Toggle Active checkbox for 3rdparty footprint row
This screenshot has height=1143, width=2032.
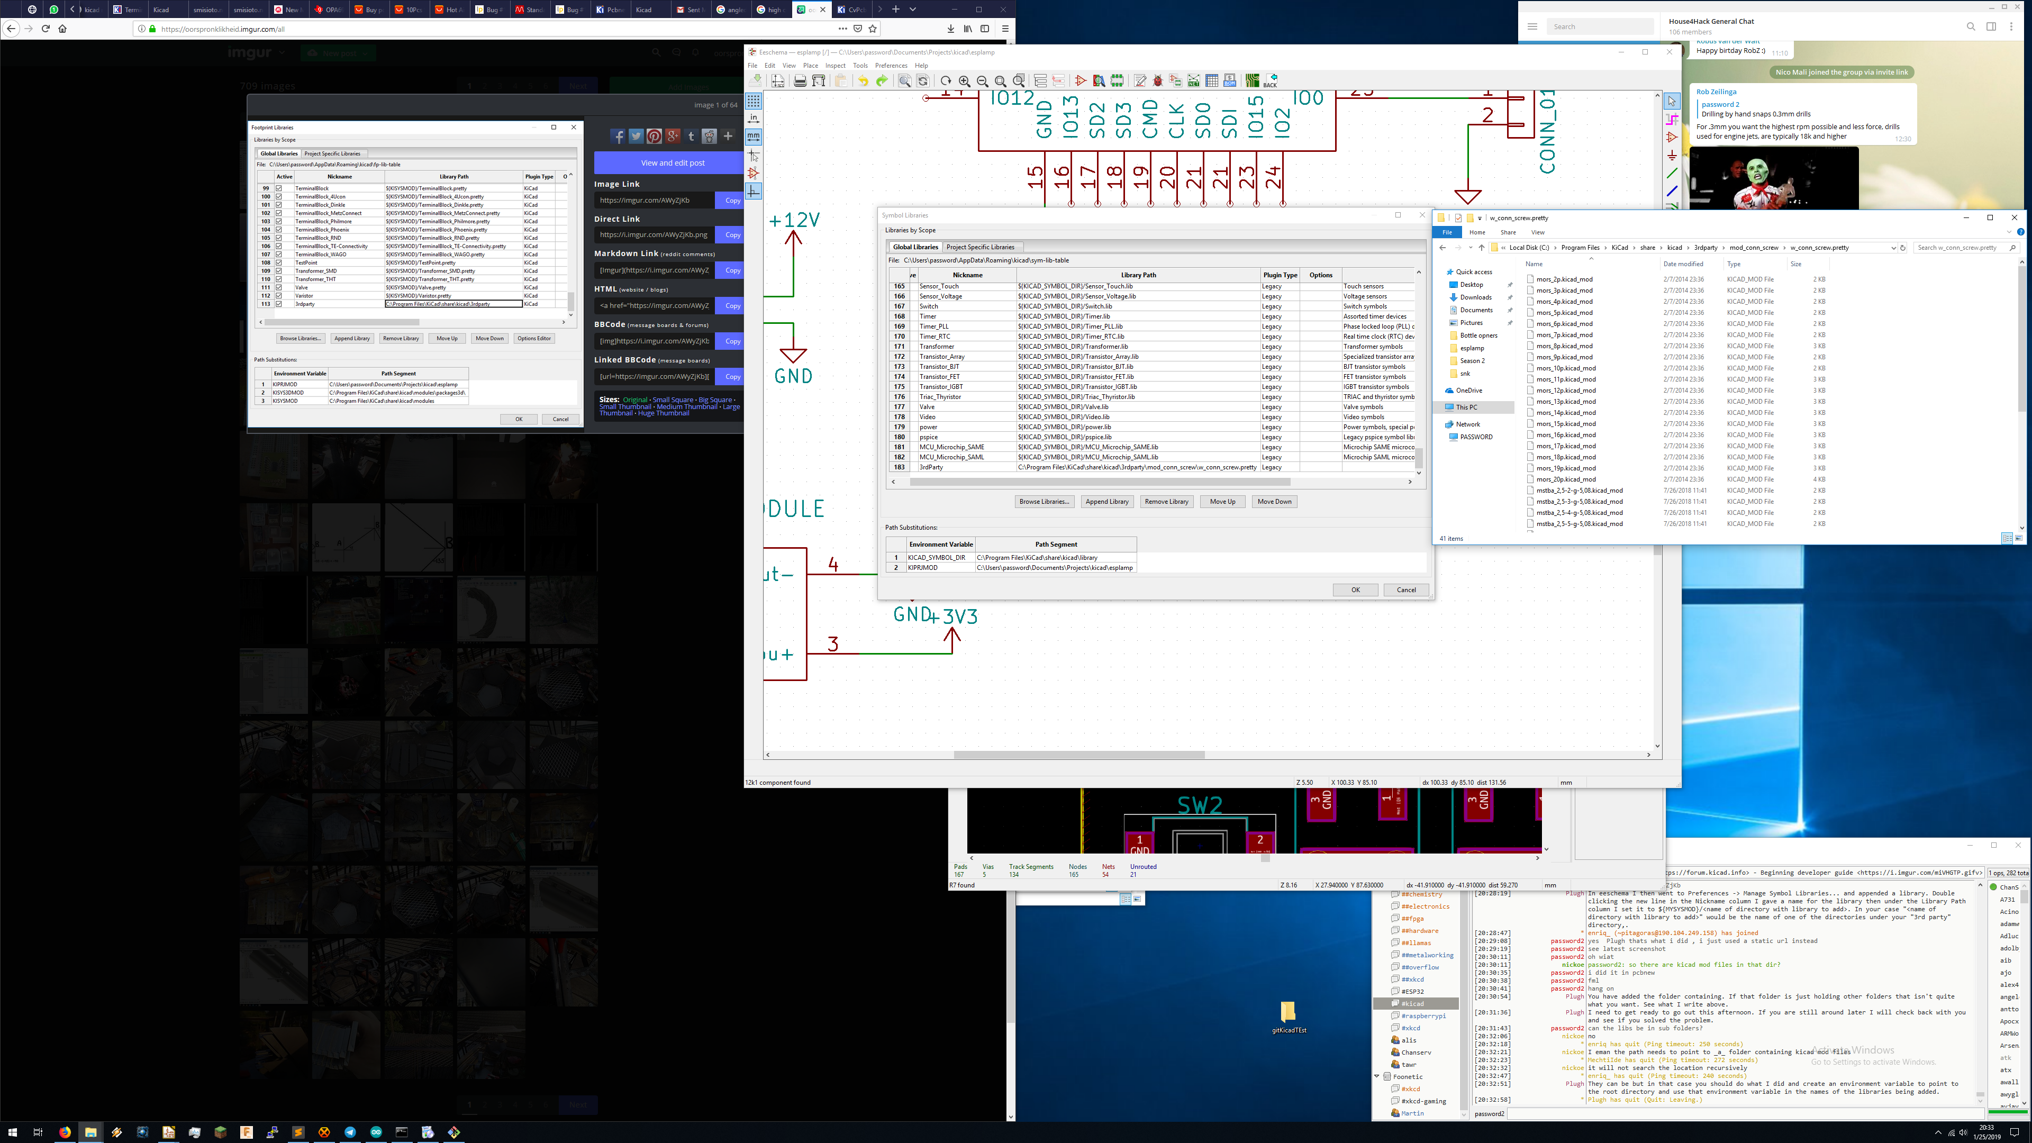[278, 304]
